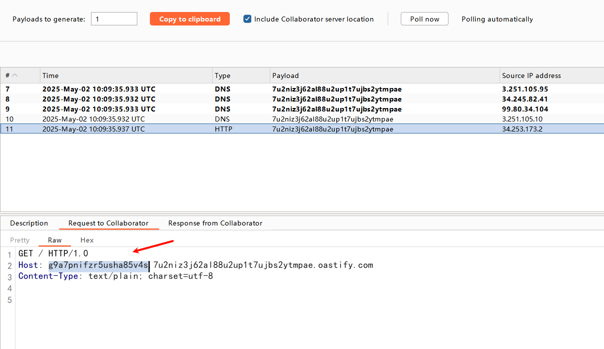Image resolution: width=604 pixels, height=349 pixels.
Task: Focus the Payloads to generate field
Action: point(114,19)
